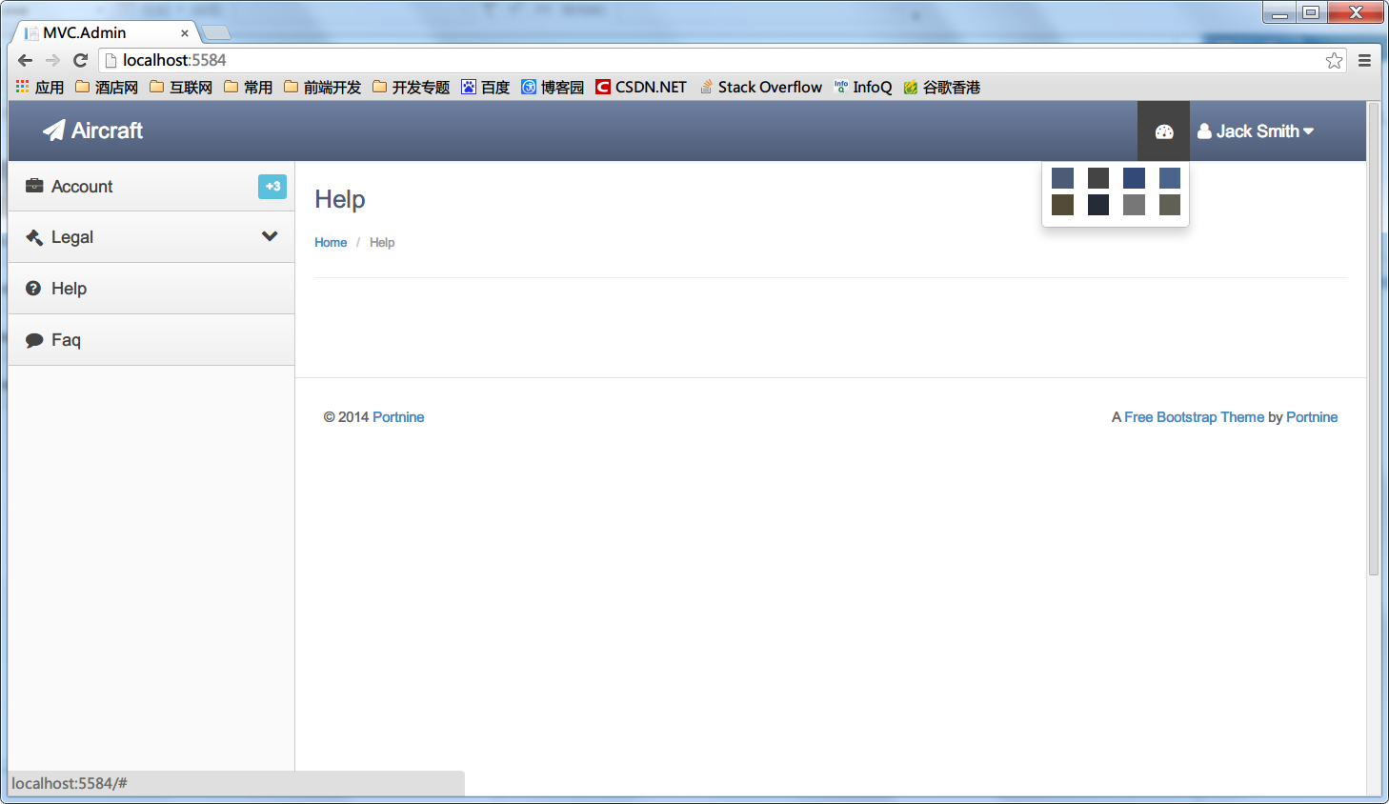
Task: Open the 酒店网 bookmark folder
Action: 107,87
